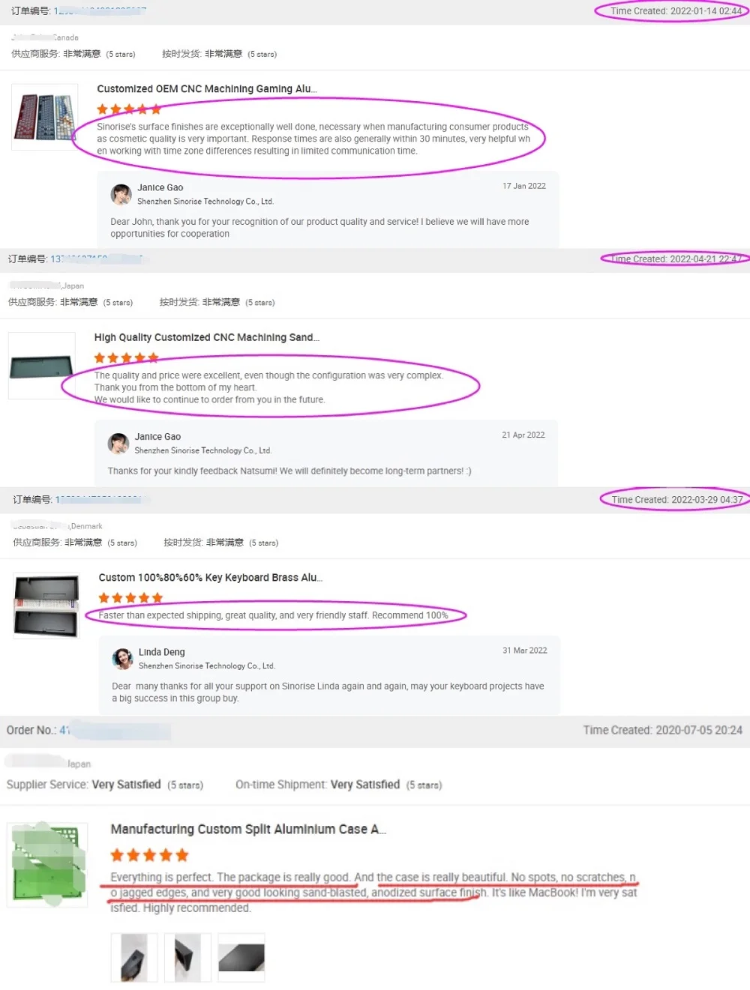
Task: Open High Quality Customized CNC Machining Sand title
Action: 207,337
